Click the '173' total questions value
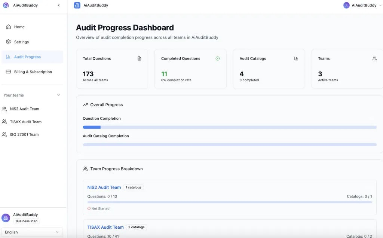Image resolution: width=383 pixels, height=238 pixels. (88, 74)
